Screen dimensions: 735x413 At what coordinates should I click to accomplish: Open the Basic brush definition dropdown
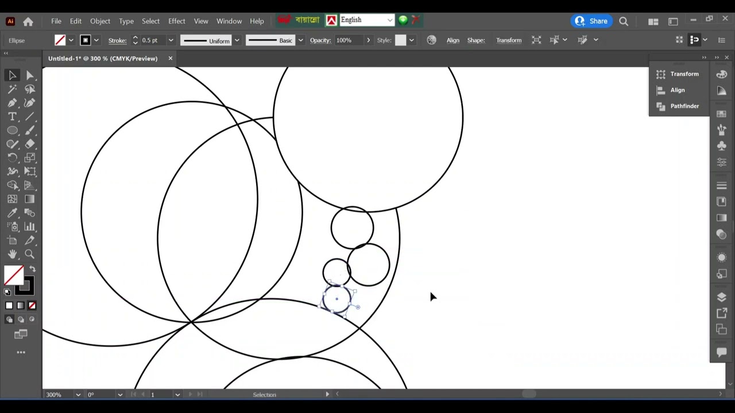click(300, 40)
